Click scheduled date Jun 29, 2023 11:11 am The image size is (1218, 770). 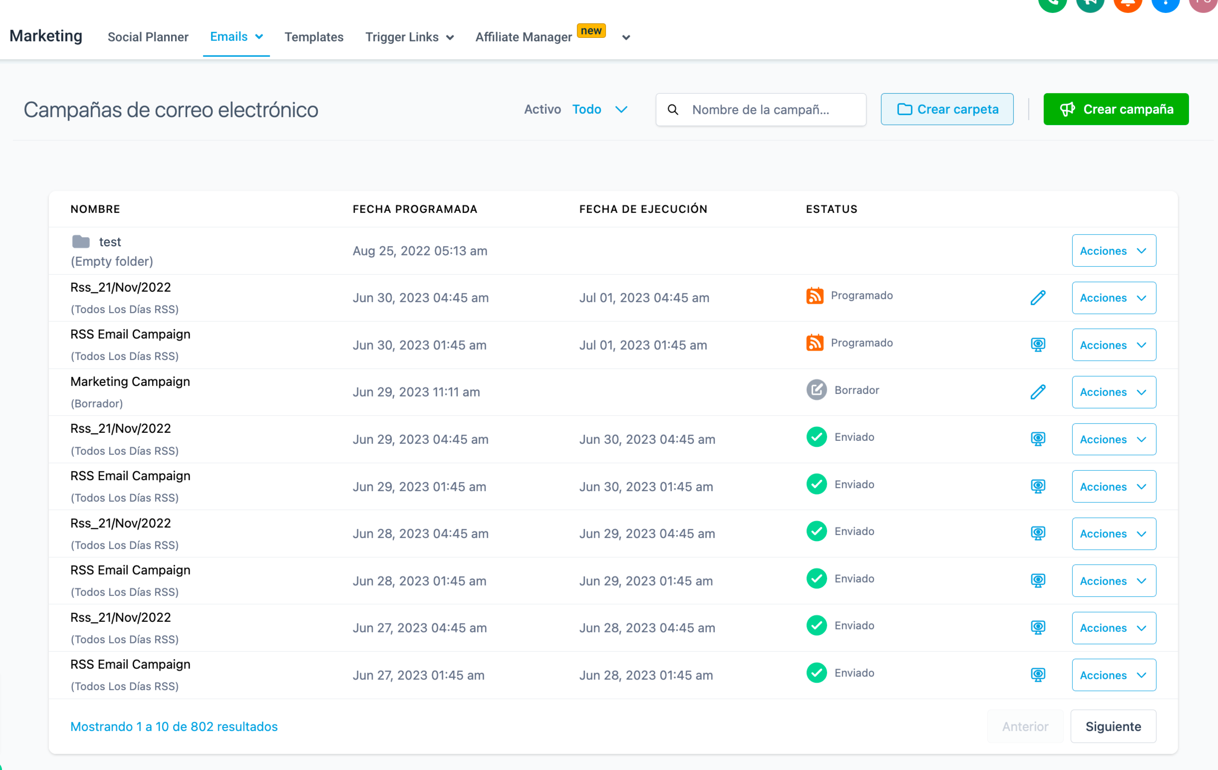tap(416, 392)
